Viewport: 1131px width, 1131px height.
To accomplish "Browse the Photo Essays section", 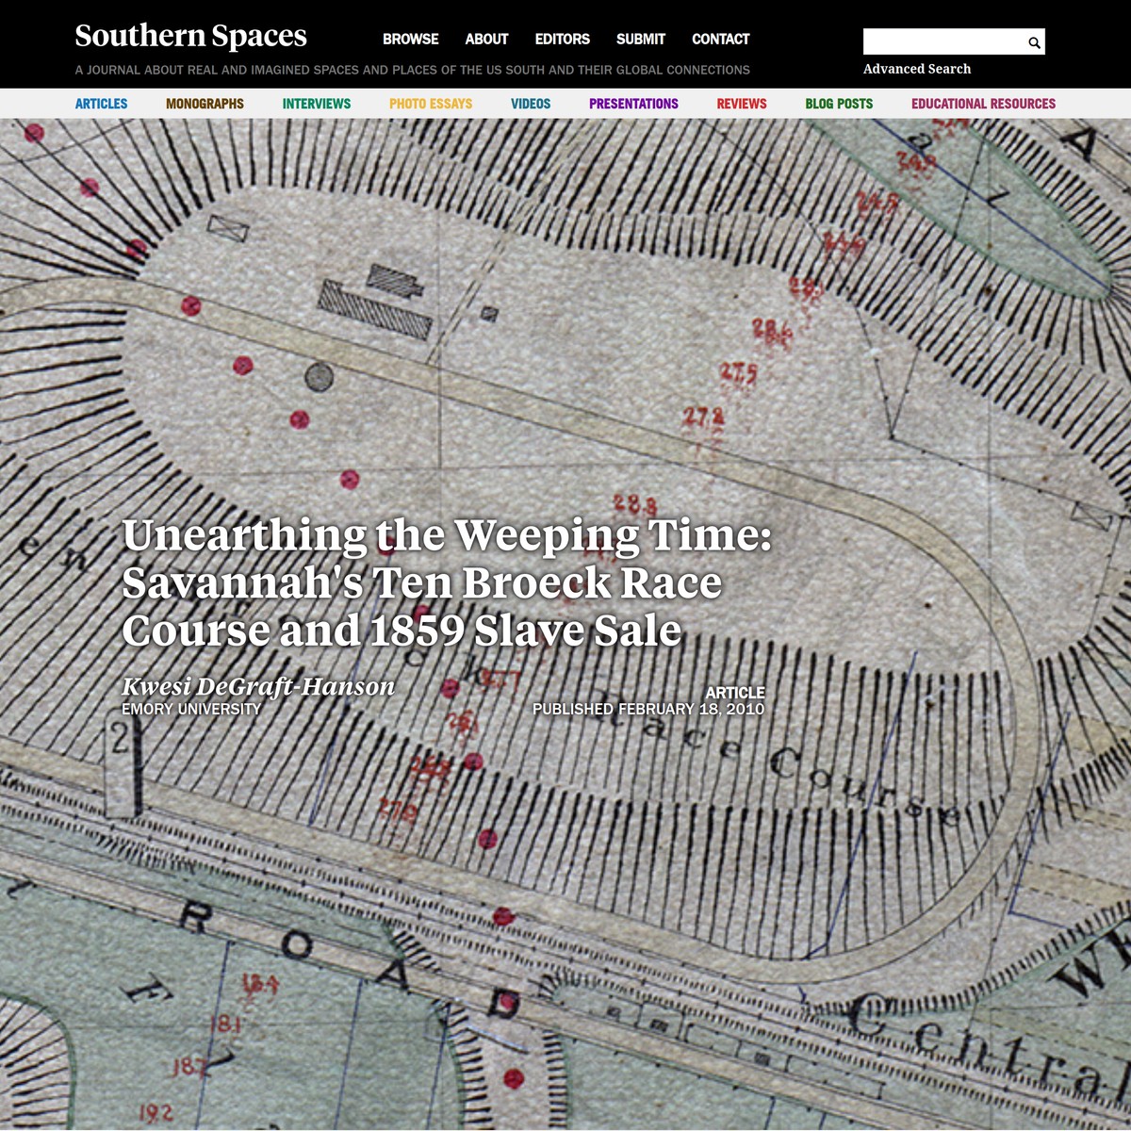I will 431,104.
